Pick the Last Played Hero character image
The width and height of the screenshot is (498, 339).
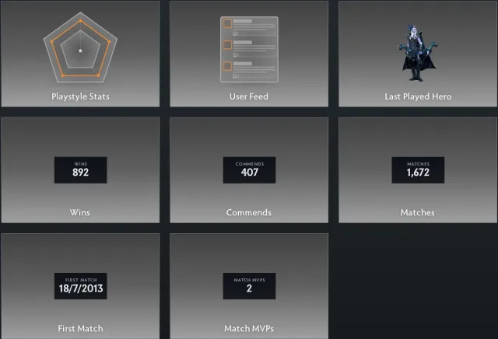click(418, 53)
